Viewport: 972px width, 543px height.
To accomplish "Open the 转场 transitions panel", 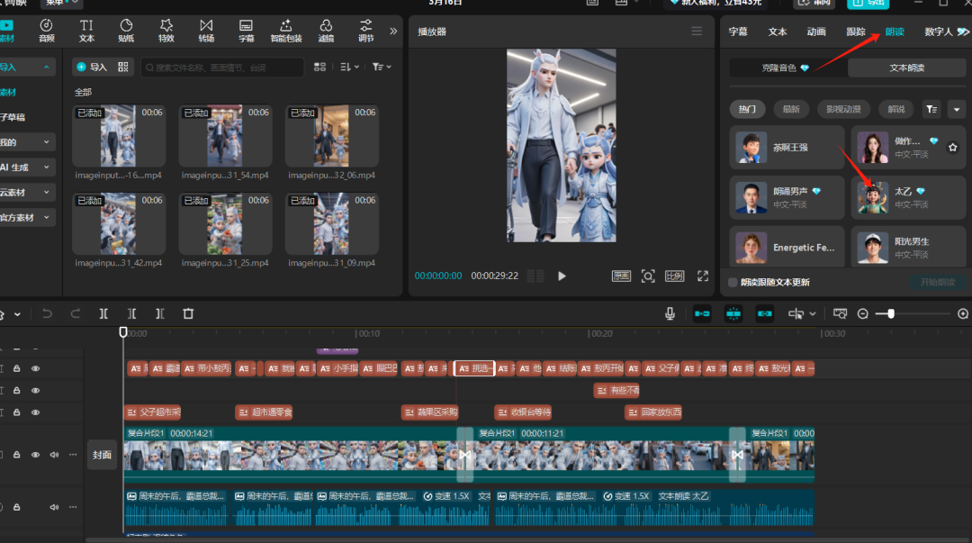I will pyautogui.click(x=206, y=31).
